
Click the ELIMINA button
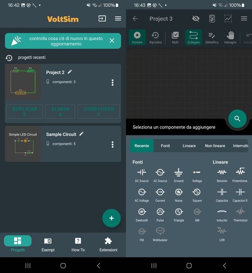(x=60, y=112)
